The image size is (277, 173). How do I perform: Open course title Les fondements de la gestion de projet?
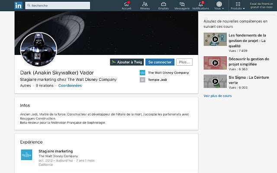click(x=247, y=41)
